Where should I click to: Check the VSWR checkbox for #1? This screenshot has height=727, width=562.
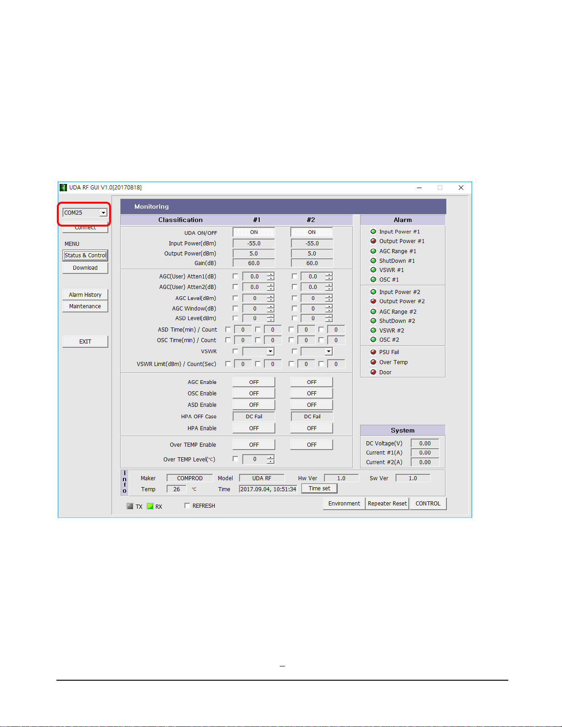235,351
